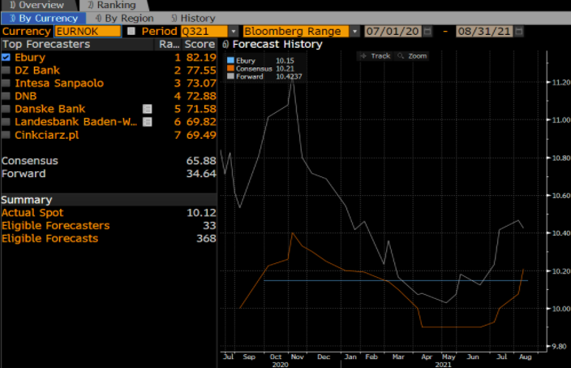The image size is (571, 368).
Task: Click the DZ Bank forecaster name
Action: tap(37, 70)
